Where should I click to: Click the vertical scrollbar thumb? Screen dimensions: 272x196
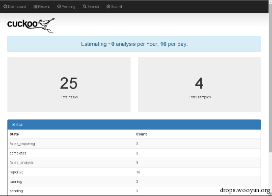(270, 78)
